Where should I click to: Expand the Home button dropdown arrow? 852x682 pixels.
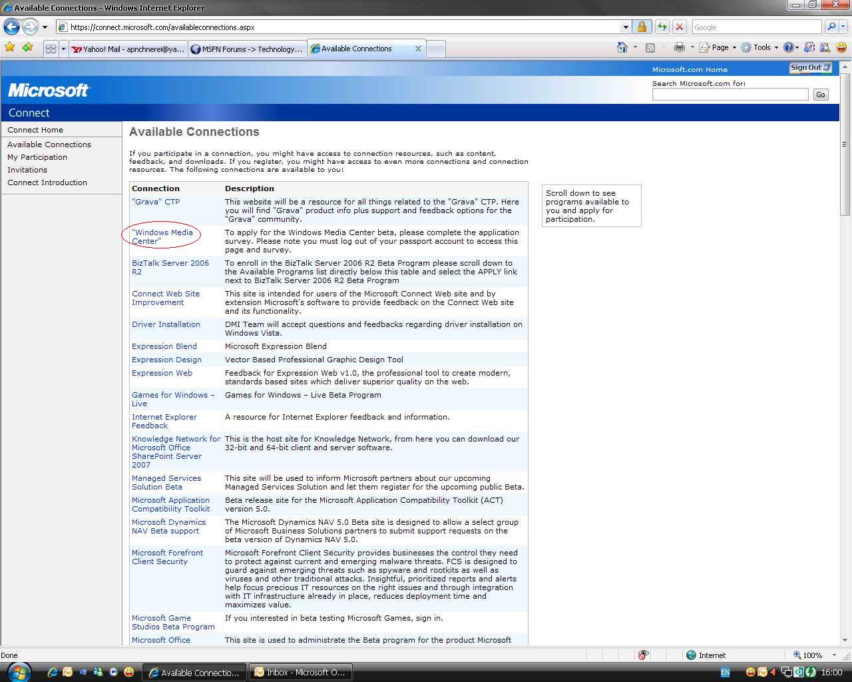635,47
